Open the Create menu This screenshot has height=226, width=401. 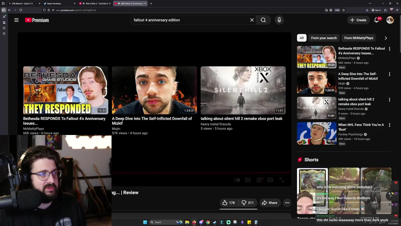358,20
